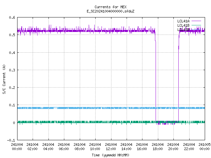Click the x-axis tick 241004 18:00
211x158 pixels.
(x=158, y=147)
